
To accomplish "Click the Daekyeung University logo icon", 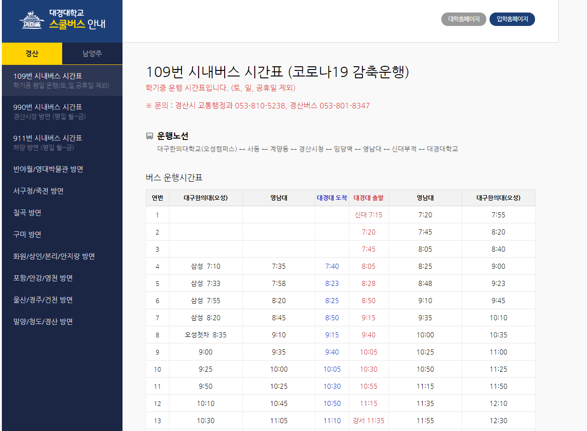I will pos(32,20).
